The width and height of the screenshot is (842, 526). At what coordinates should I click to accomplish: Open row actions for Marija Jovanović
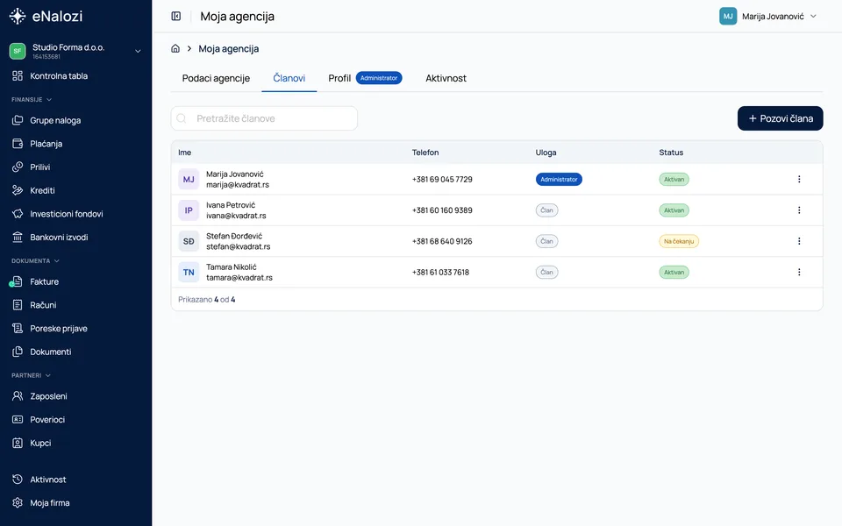tap(799, 179)
